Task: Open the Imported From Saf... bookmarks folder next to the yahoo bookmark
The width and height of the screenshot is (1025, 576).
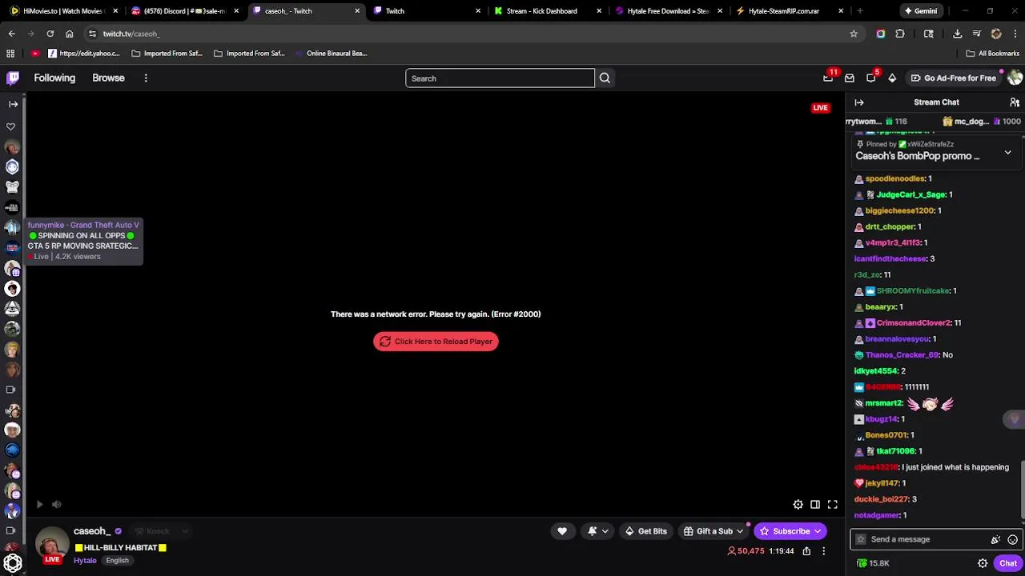Action: click(167, 54)
